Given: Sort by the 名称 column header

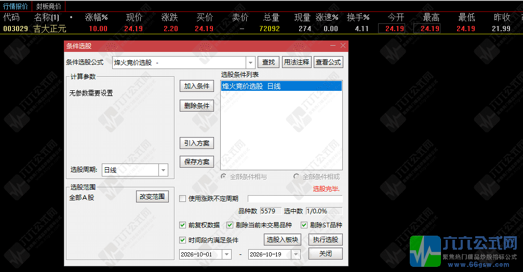Looking at the screenshot, I should tap(46, 17).
